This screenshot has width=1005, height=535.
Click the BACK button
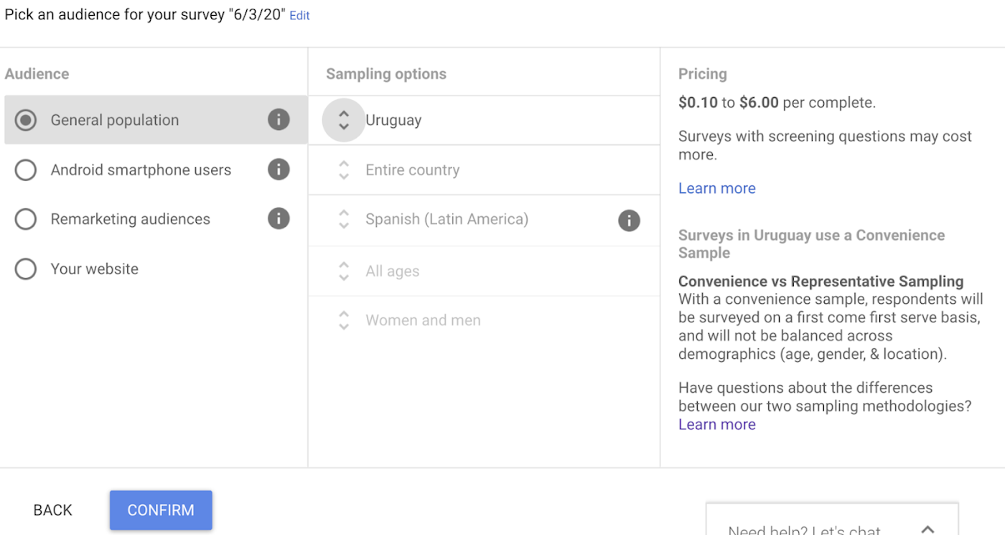pos(53,510)
